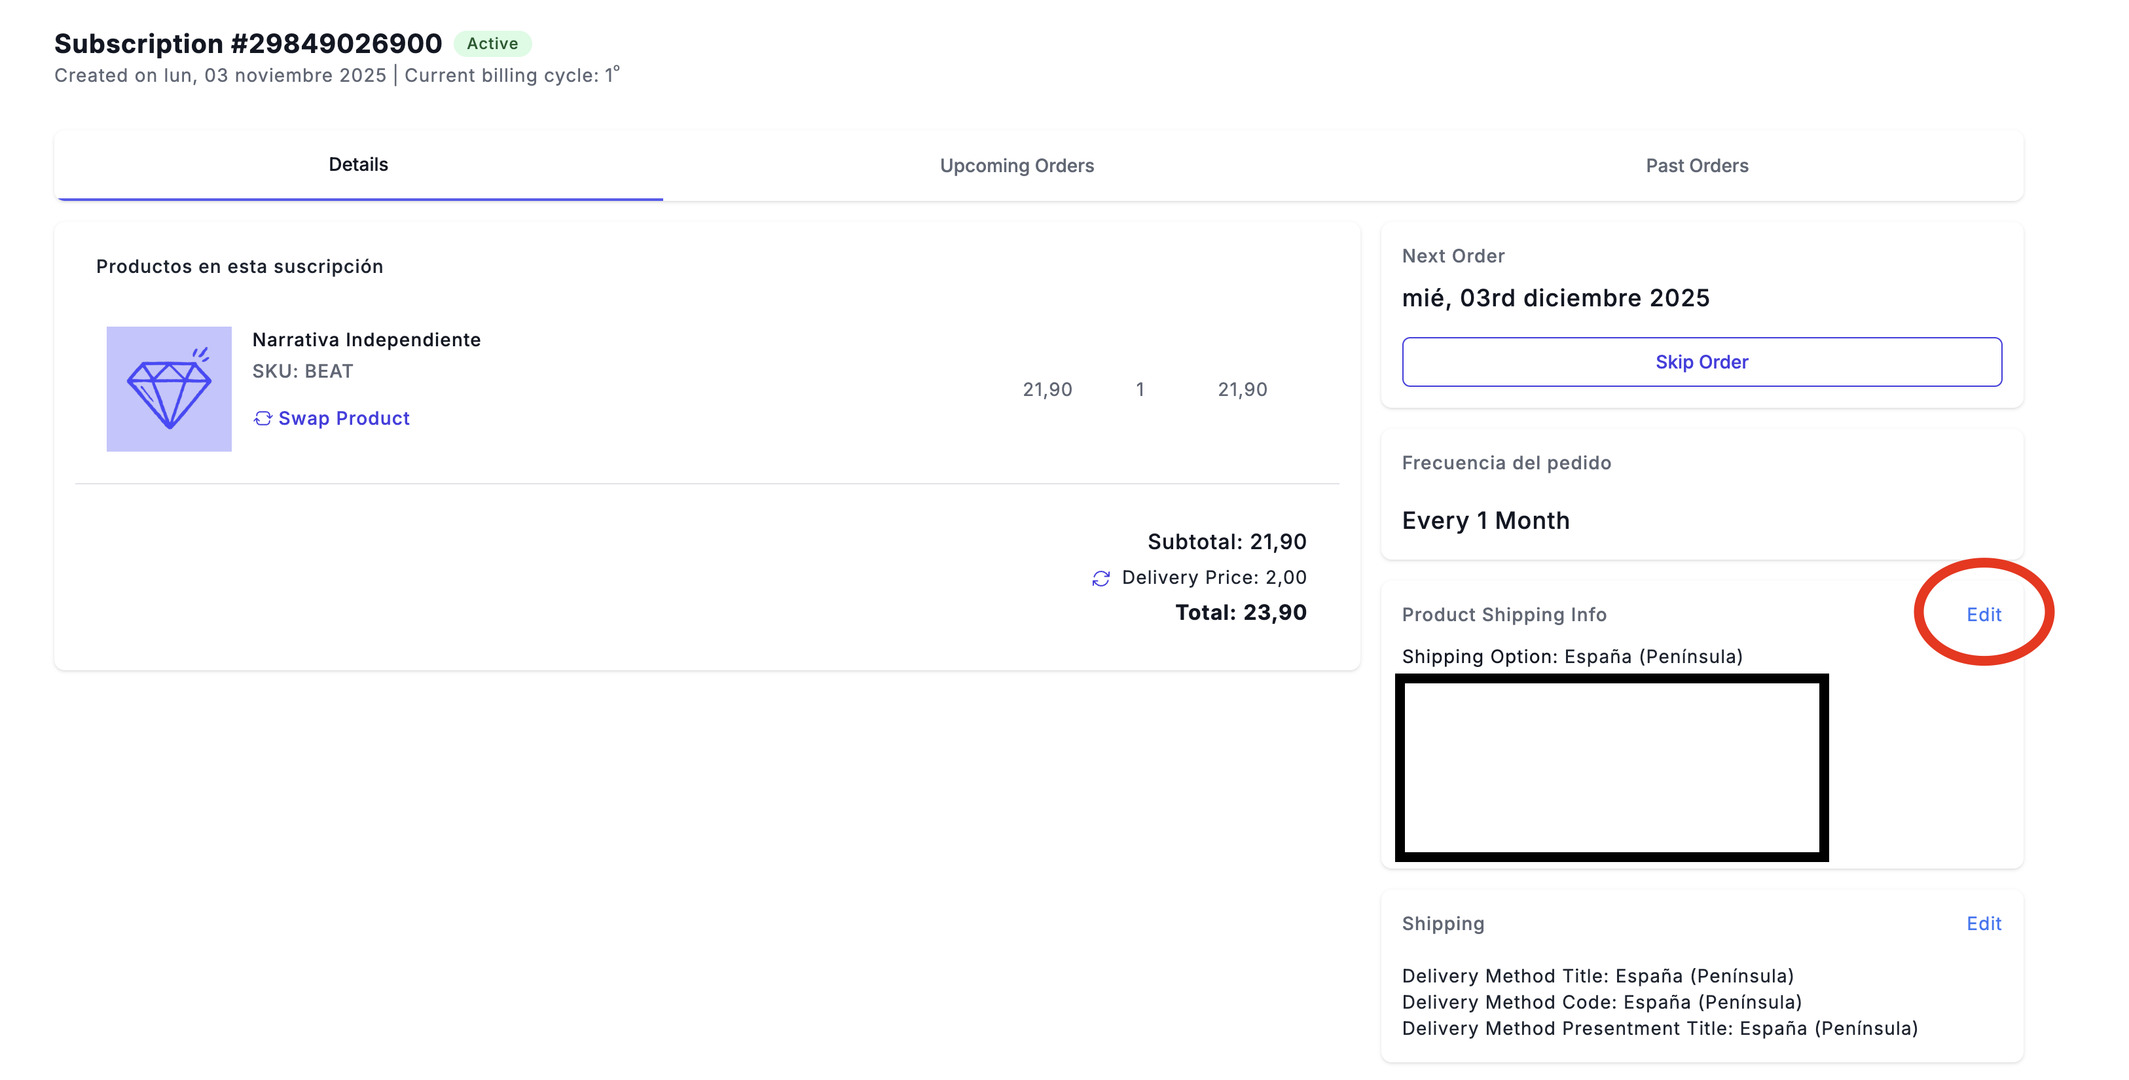Edit the Product Shipping Info section
The height and width of the screenshot is (1080, 2129).
click(1983, 614)
